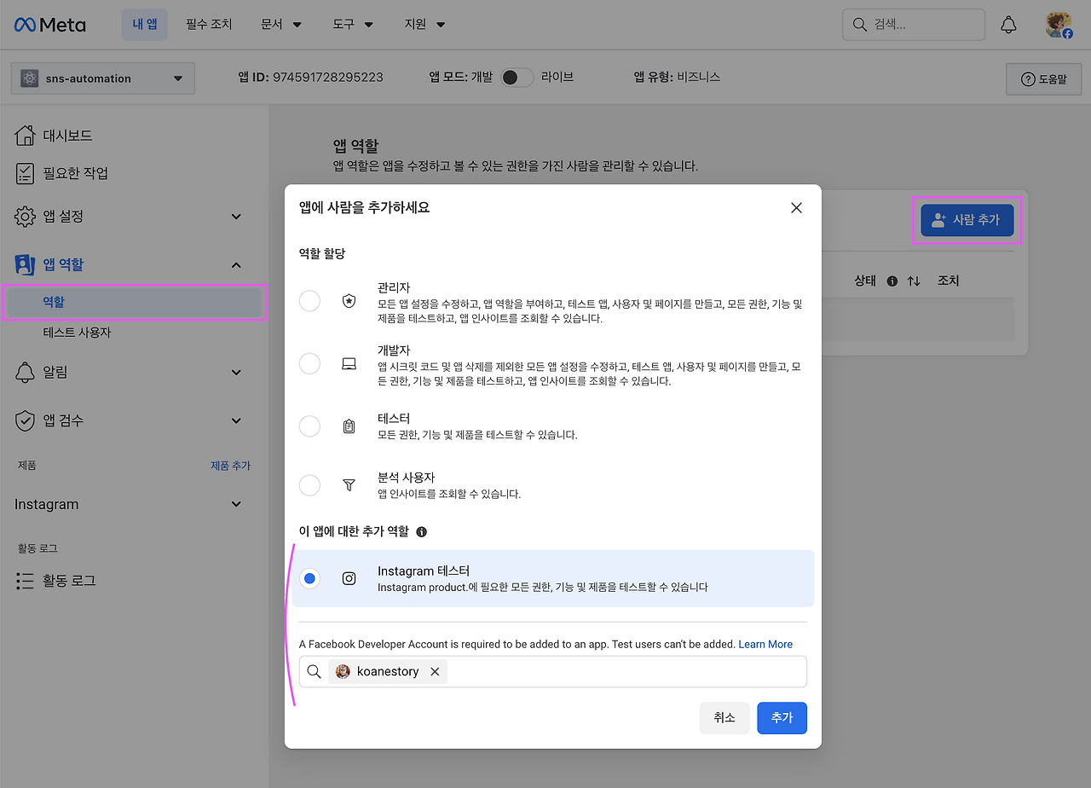The image size is (1091, 788).
Task: Click the 필요한 작업 checklist icon
Action: coord(26,173)
